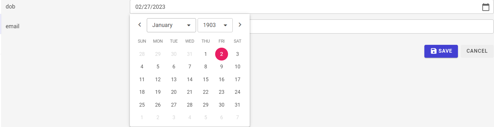Image resolution: width=494 pixels, height=127 pixels.
Task: Select January 25 on Sunday column
Action: coord(142,105)
